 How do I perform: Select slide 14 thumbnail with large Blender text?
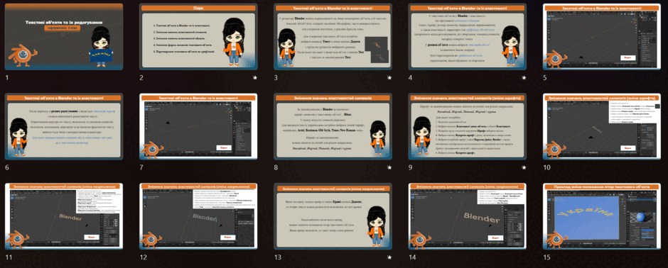pyautogui.click(x=468, y=216)
